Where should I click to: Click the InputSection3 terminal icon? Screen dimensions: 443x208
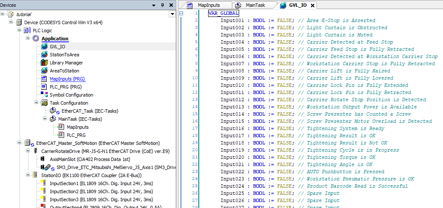click(44, 200)
